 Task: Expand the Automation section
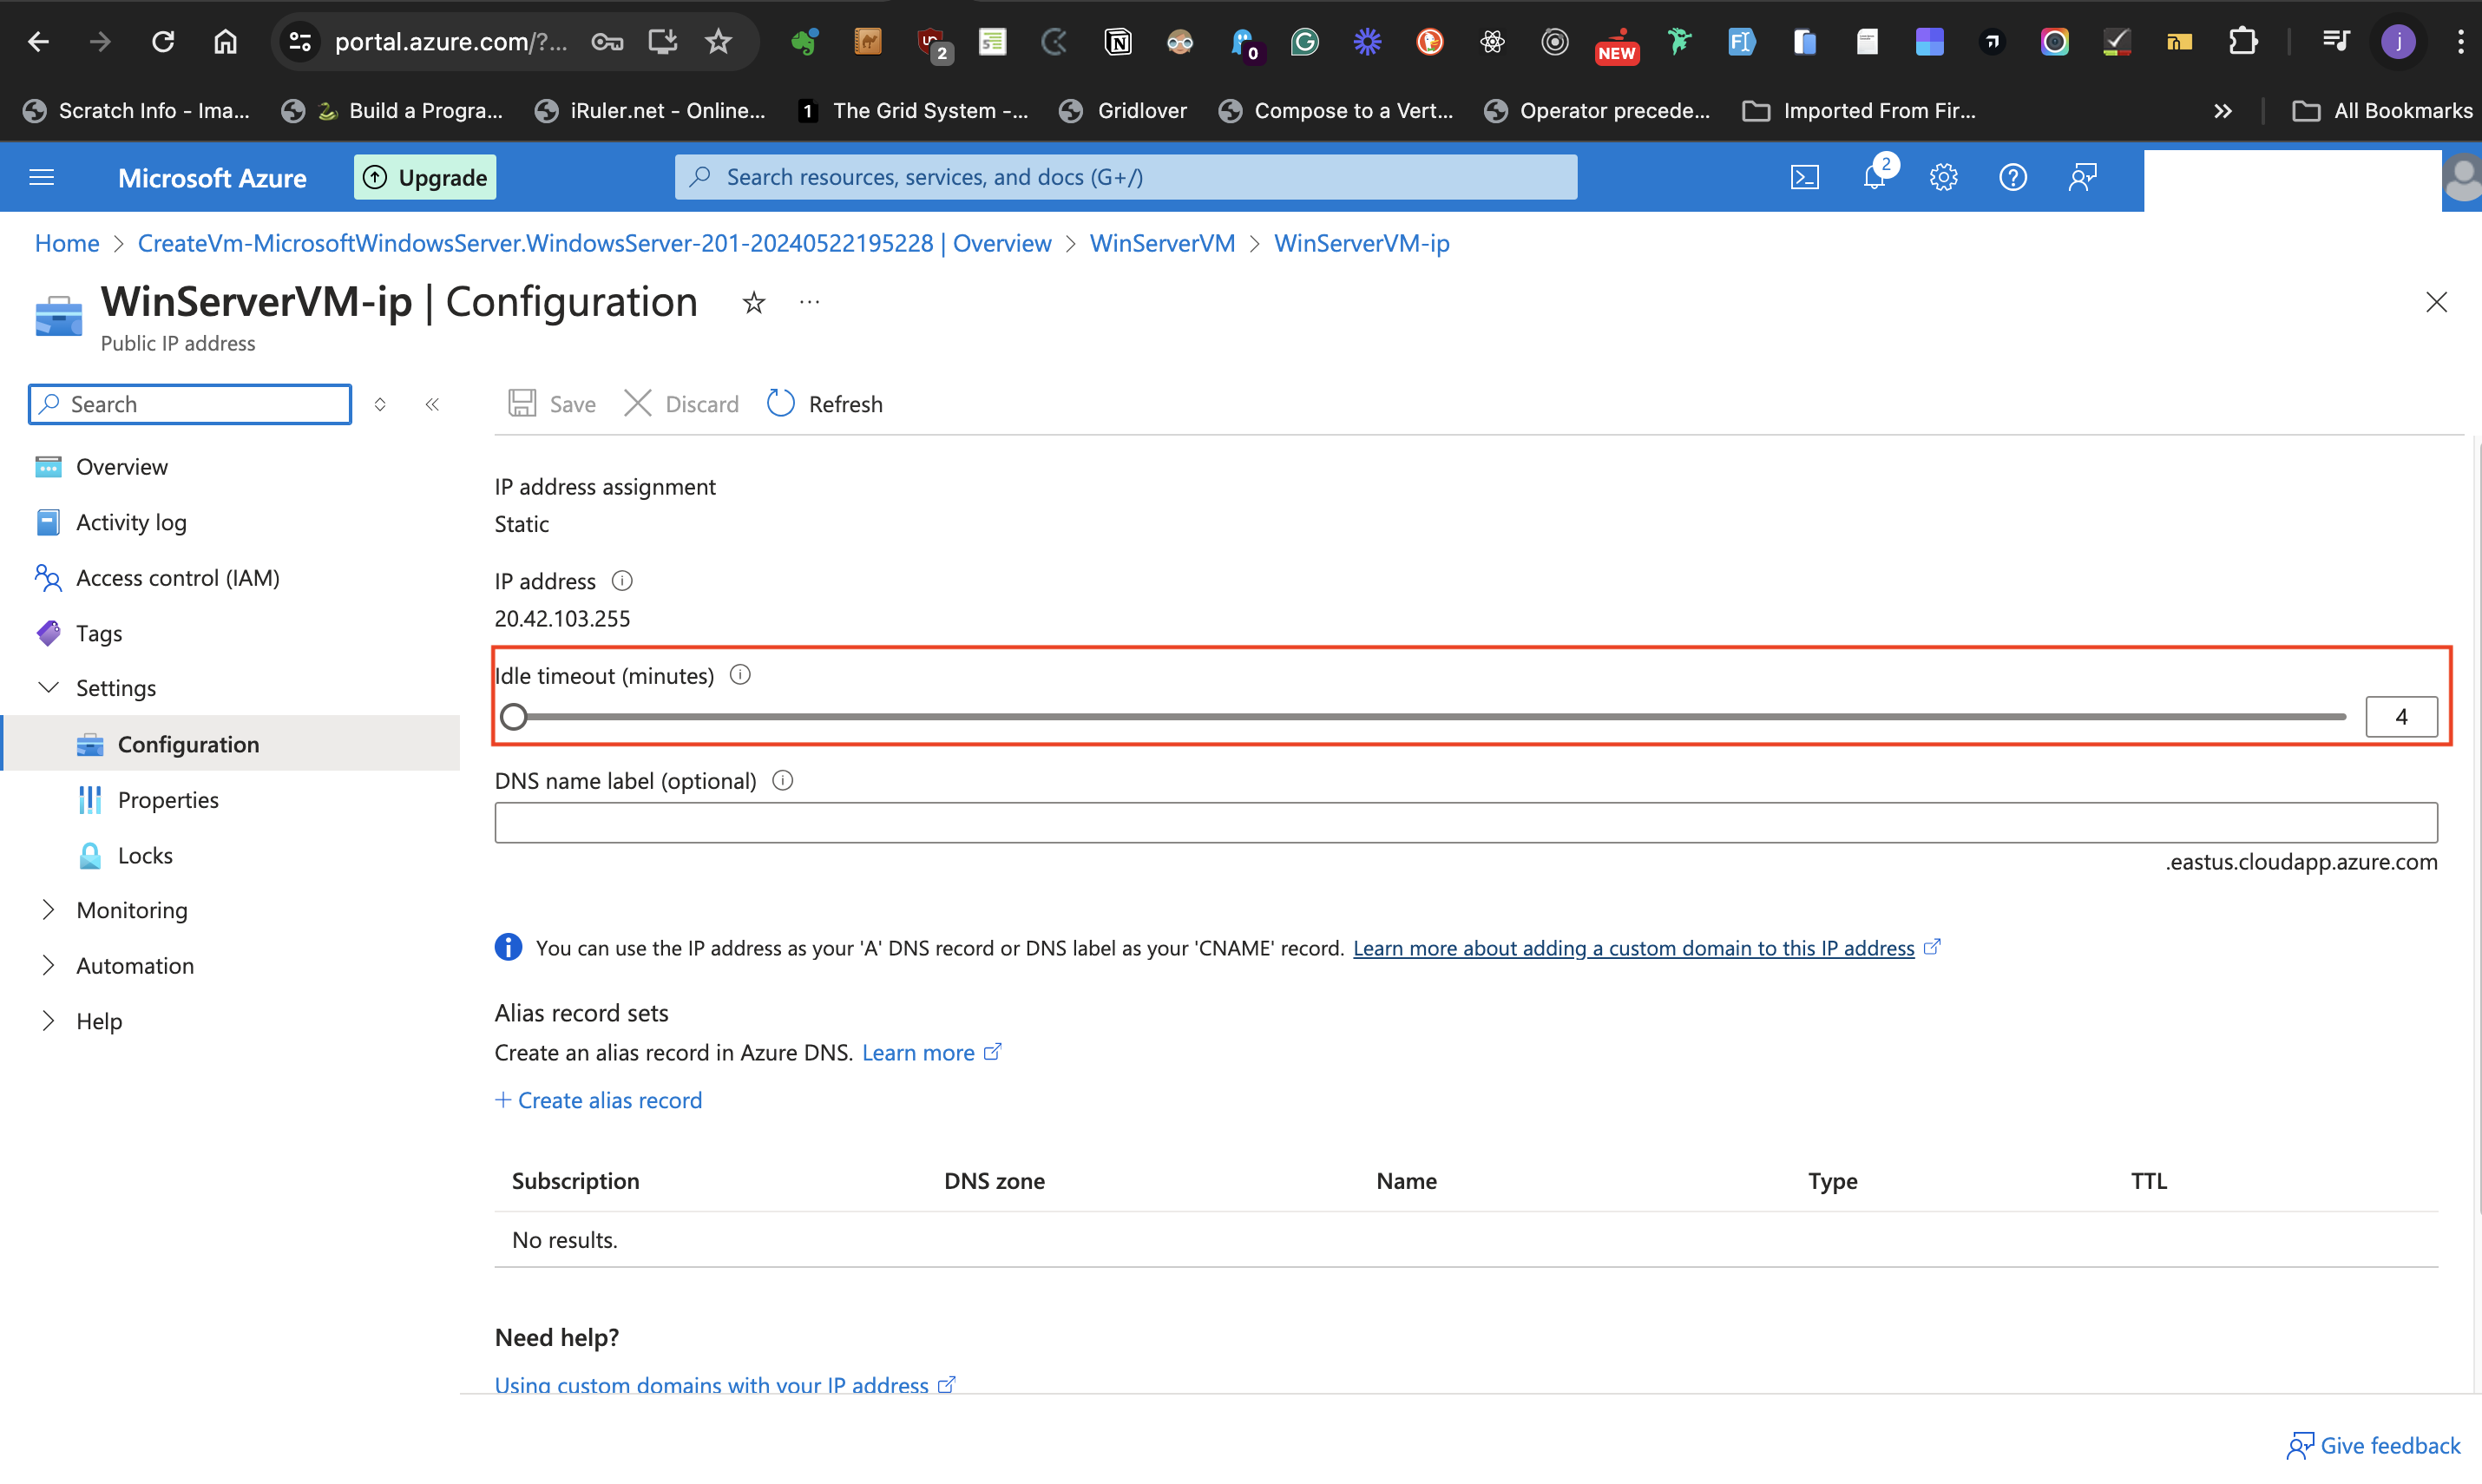pos(48,965)
